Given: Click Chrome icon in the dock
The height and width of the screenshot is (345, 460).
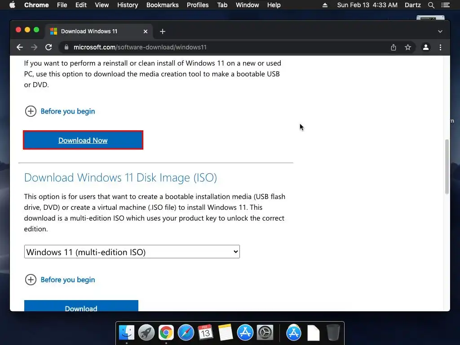Looking at the screenshot, I should click(166, 333).
